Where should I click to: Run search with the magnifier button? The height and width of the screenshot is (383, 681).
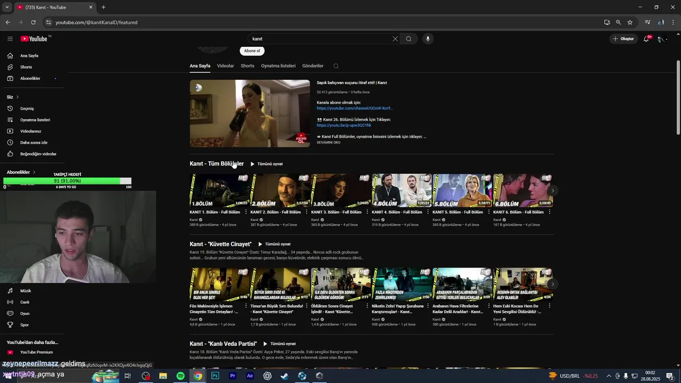[x=409, y=39]
